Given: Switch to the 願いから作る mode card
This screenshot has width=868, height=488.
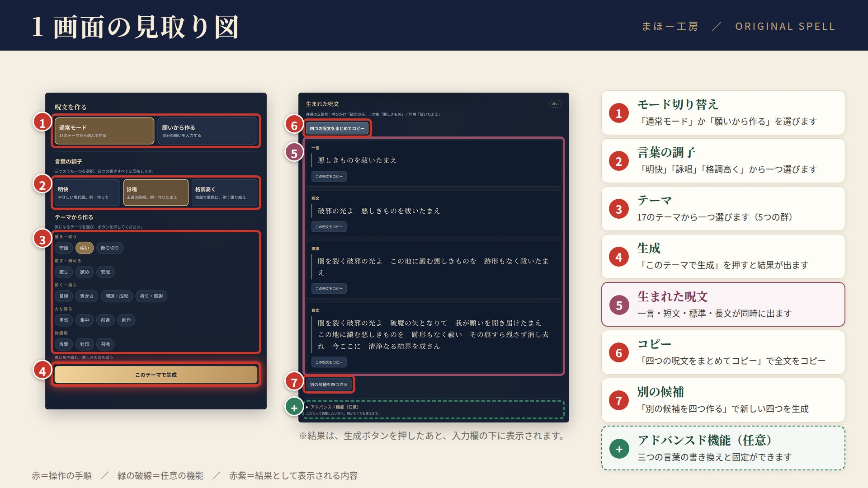Looking at the screenshot, I should [207, 131].
